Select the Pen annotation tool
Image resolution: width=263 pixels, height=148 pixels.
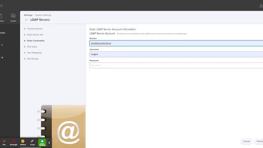(4, 142)
